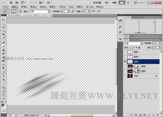Toggle the Brush panel icon in options bar

pyautogui.click(x=20, y=11)
